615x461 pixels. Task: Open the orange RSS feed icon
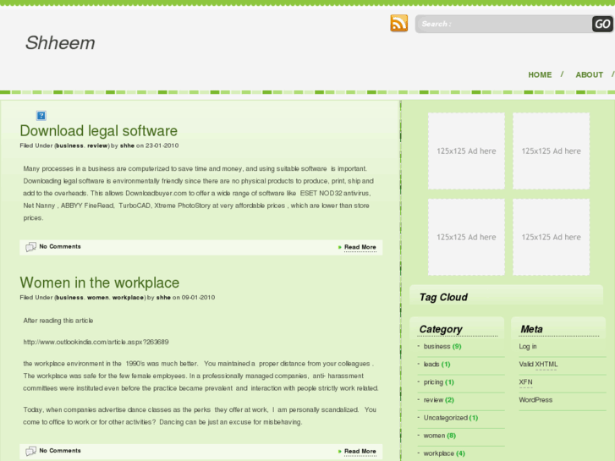coord(399,24)
